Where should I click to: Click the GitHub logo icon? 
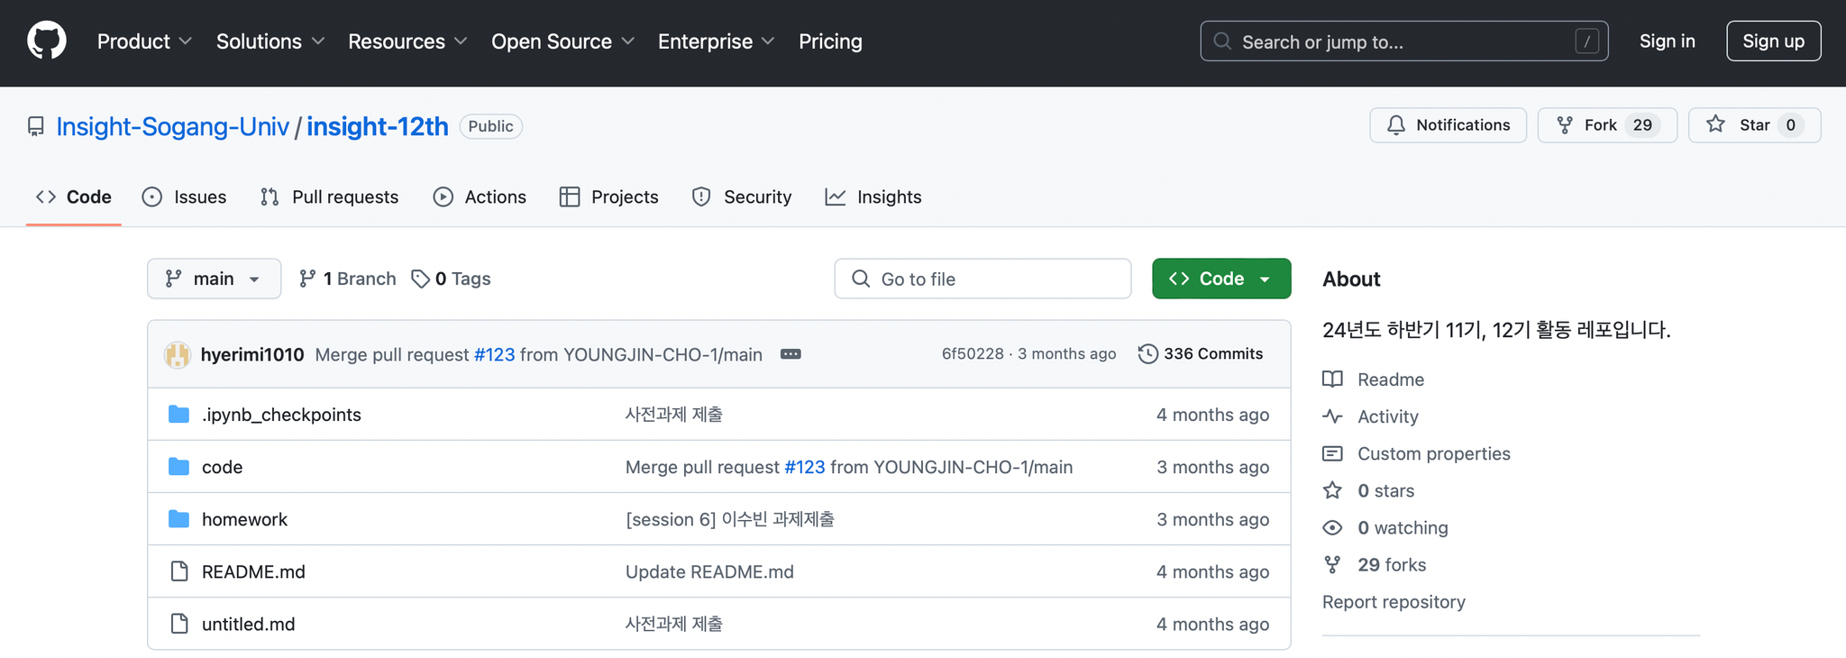click(47, 41)
